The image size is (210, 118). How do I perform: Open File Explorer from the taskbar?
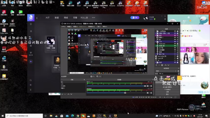[51, 116]
